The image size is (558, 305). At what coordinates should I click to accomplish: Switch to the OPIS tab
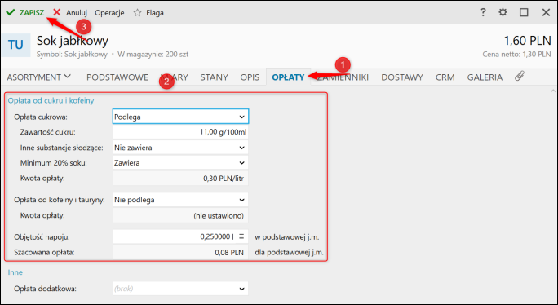250,77
